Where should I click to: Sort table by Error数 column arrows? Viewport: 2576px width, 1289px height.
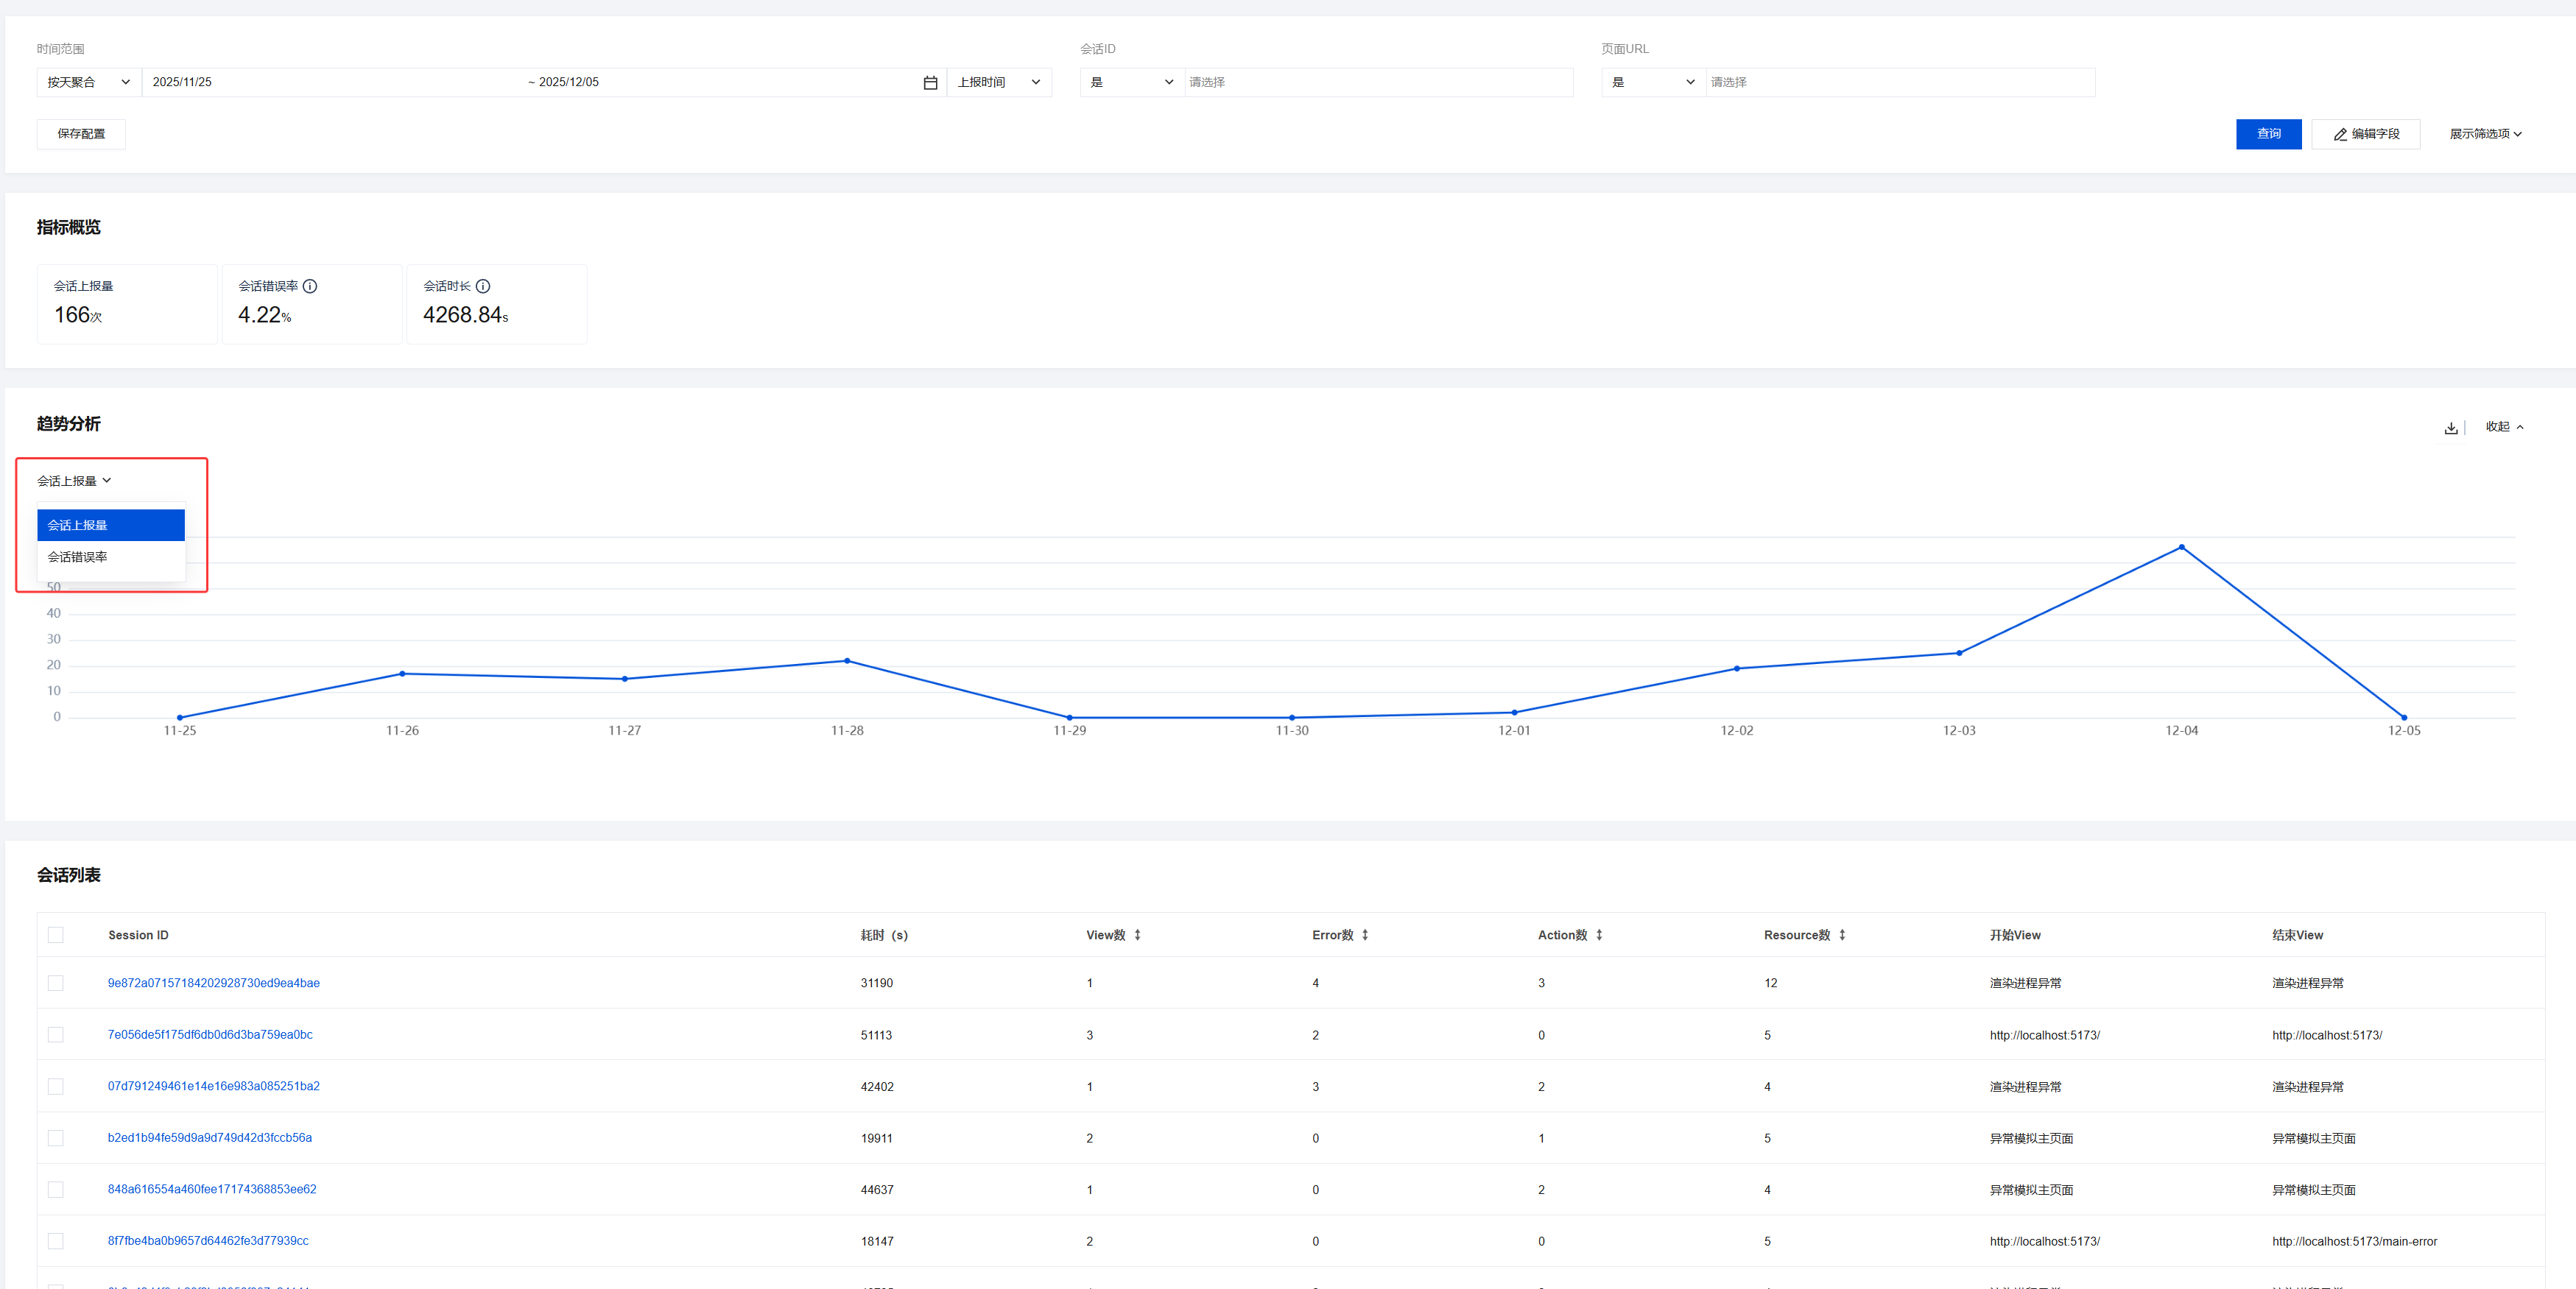pyautogui.click(x=1364, y=935)
